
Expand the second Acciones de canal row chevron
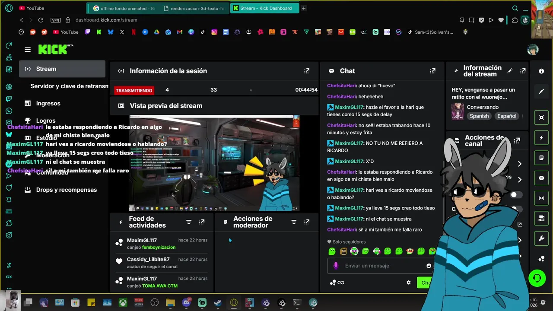(520, 179)
